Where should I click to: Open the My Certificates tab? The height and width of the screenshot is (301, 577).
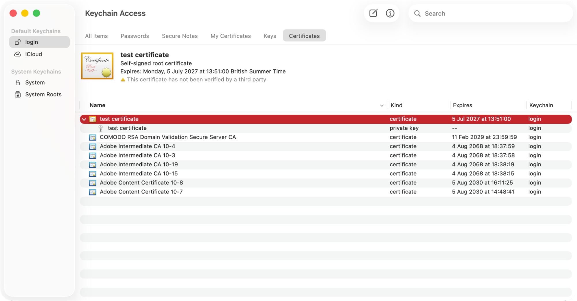coord(231,36)
